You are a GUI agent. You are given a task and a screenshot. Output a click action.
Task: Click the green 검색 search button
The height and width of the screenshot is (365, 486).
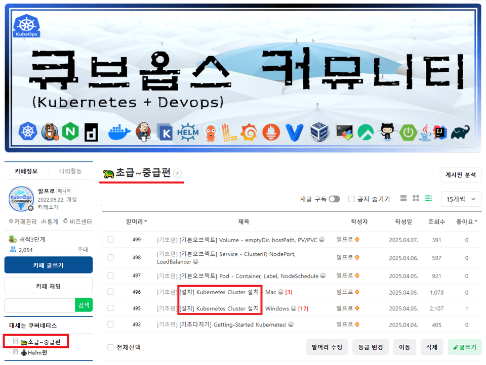tap(84, 305)
